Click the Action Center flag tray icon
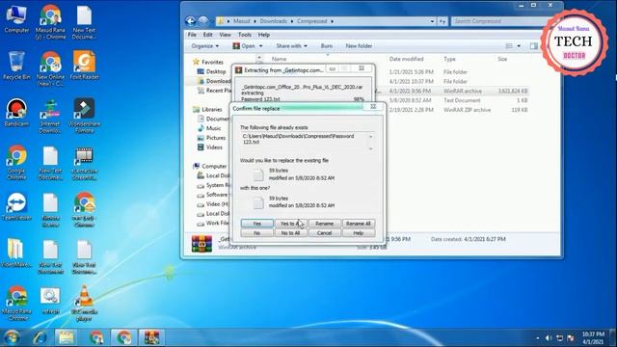617x347 pixels. pos(571,338)
